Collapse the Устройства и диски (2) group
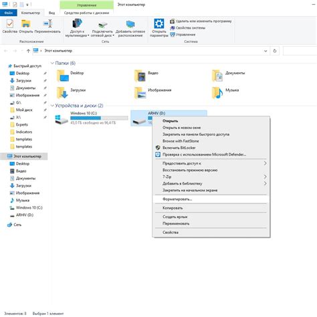The width and height of the screenshot is (317, 317). pos(52,106)
